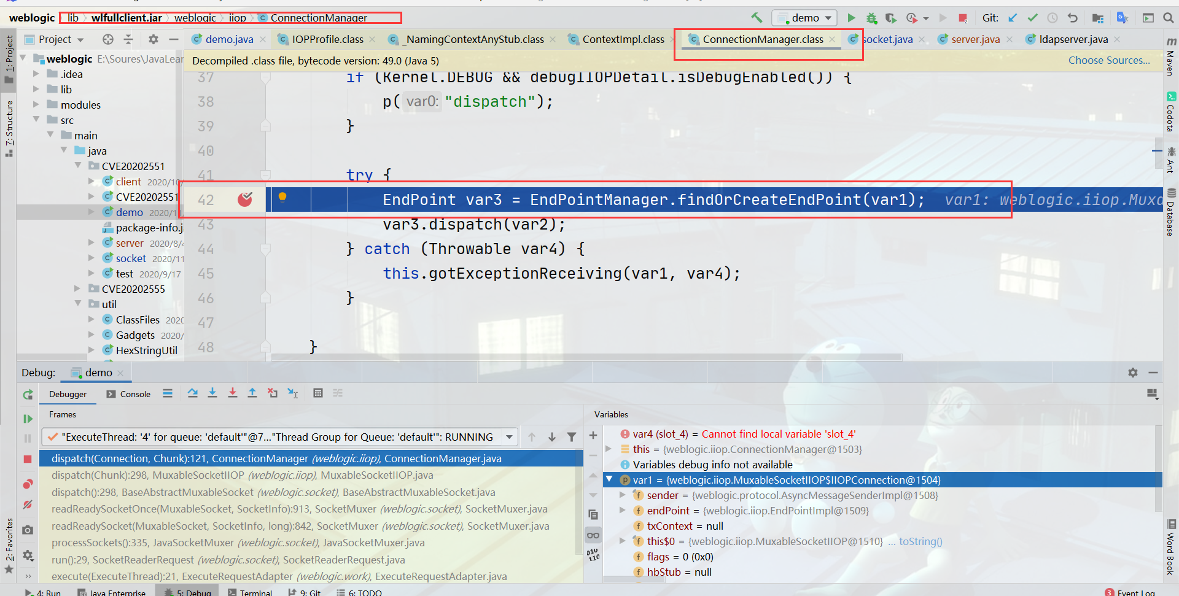1179x596 pixels.
Task: Step into the method call
Action: pyautogui.click(x=212, y=393)
